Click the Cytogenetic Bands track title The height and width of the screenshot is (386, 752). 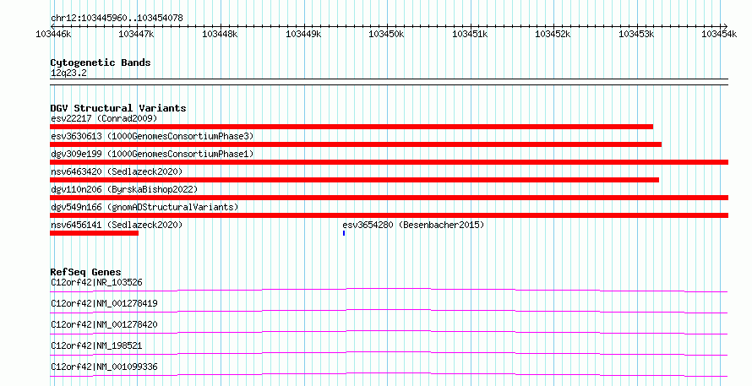click(101, 63)
